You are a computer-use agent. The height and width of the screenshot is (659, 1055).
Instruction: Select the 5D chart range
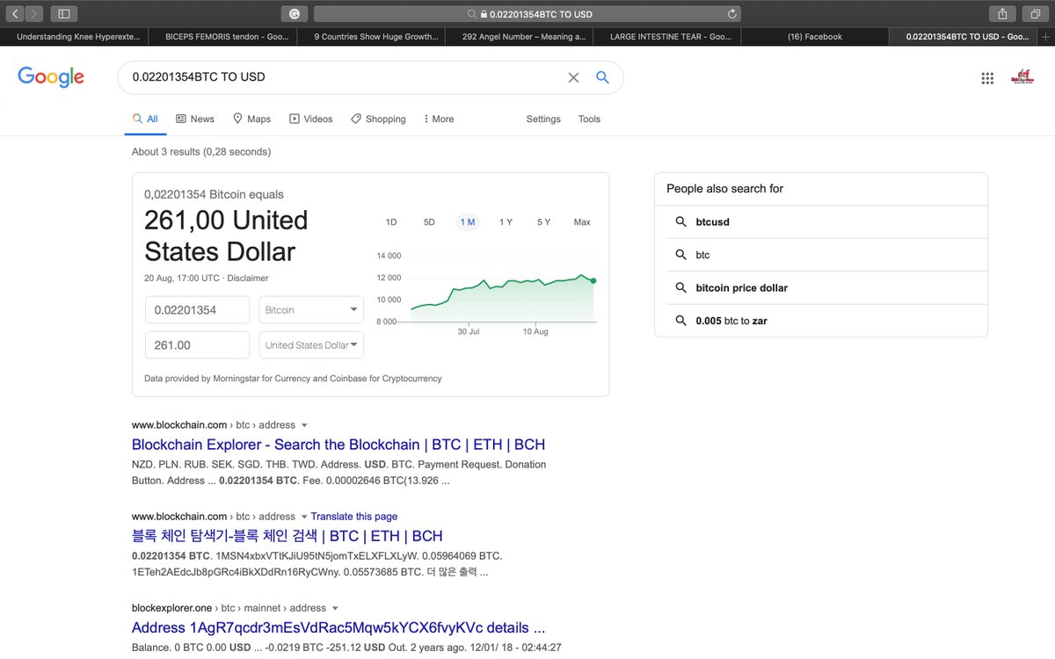[429, 222]
